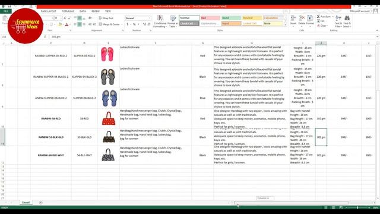Viewport: 380px width, 214px height.
Task: Select top align icon
Action: 75,18
